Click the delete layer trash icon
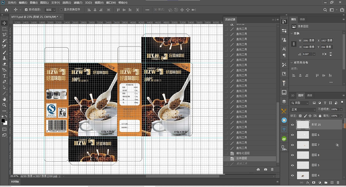 pos(338,183)
